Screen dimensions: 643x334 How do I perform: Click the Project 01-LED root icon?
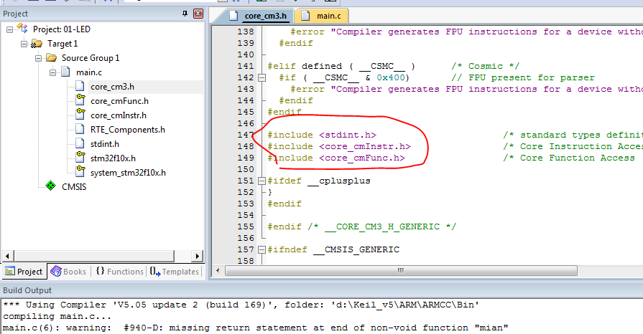(x=22, y=29)
